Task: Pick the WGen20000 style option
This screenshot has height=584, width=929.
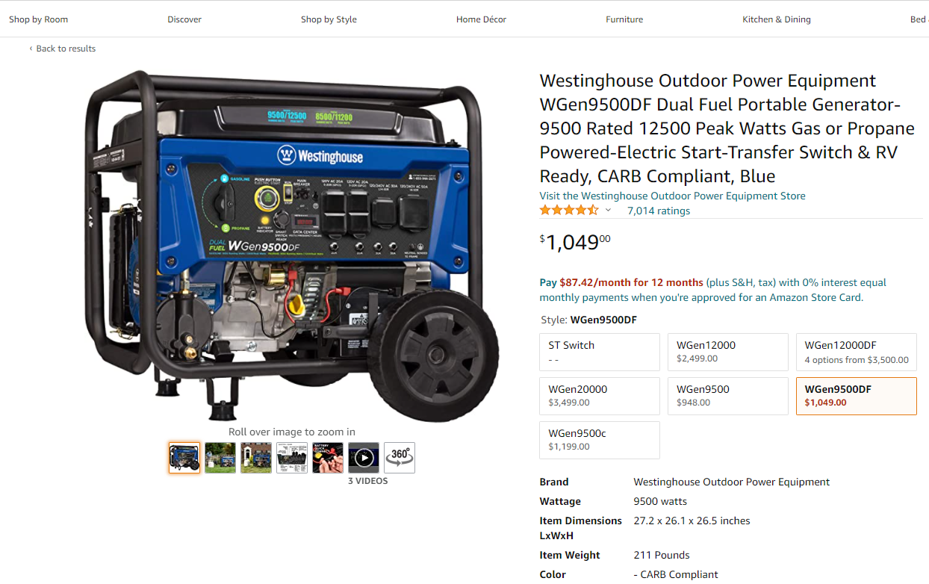Action: coord(600,397)
